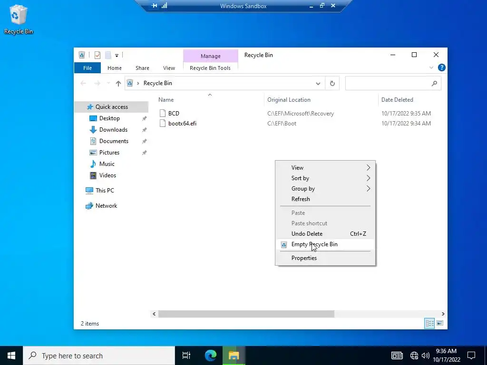Switch to the Share ribbon tab
Viewport: 487px width, 365px height.
[x=142, y=68]
